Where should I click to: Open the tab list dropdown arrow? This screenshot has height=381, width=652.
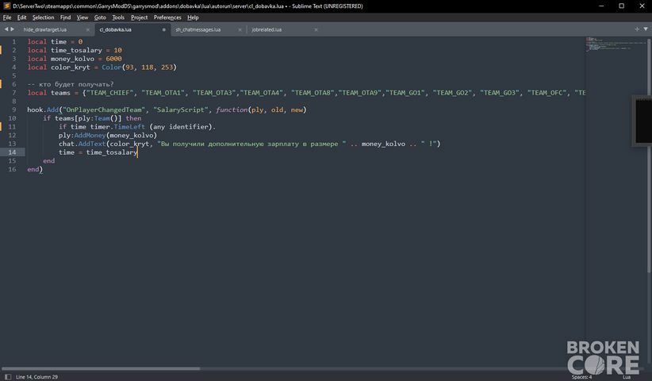[646, 29]
